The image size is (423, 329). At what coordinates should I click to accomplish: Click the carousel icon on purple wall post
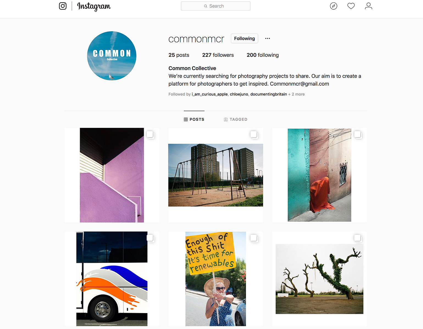tap(150, 134)
